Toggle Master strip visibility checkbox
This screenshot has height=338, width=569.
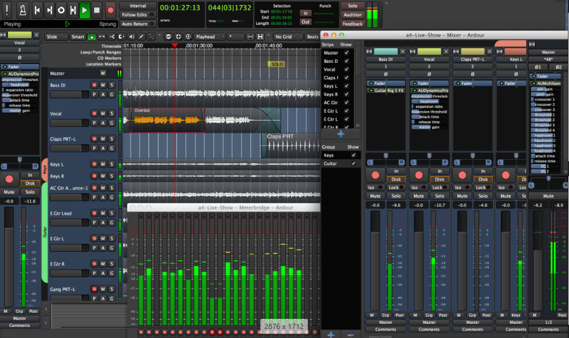[347, 53]
